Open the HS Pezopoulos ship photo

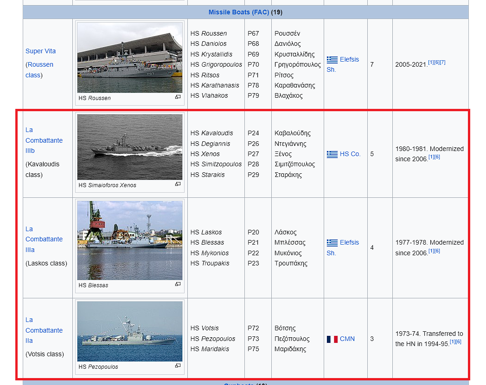tap(130, 331)
